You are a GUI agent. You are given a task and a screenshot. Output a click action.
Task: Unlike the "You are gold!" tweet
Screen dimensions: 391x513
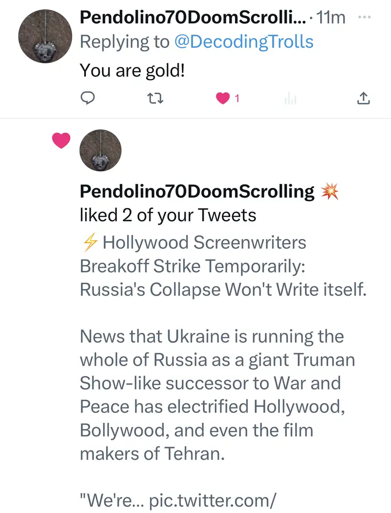click(223, 99)
